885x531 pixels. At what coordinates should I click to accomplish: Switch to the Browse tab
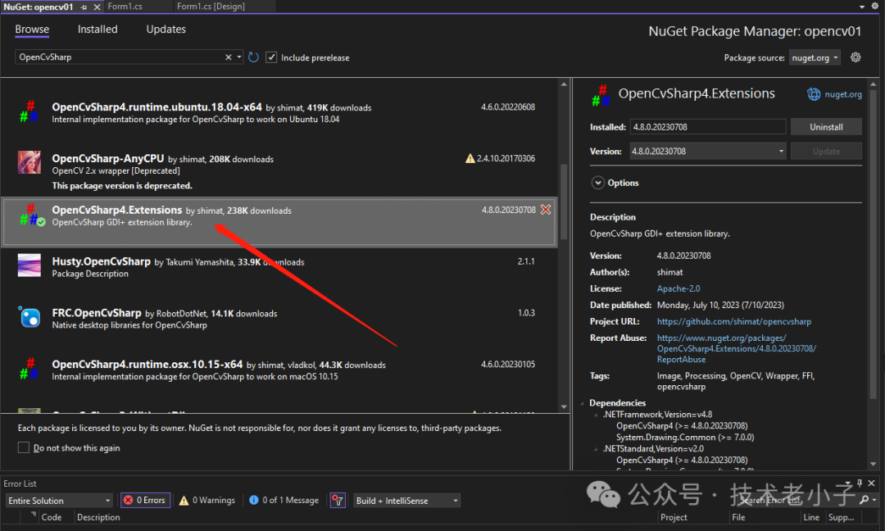click(x=32, y=29)
